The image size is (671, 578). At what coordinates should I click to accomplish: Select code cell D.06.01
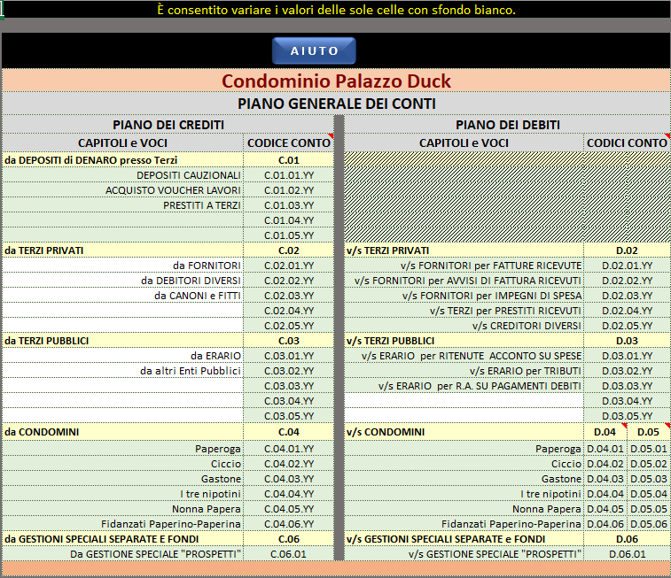(x=627, y=553)
